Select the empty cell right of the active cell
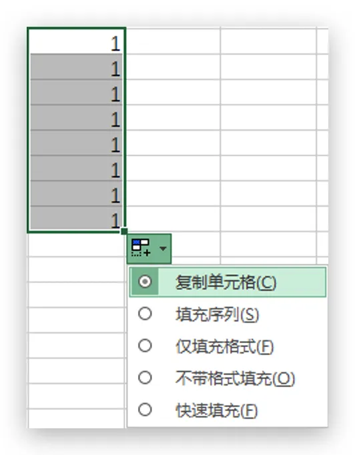This screenshot has width=355, height=455. point(173,41)
